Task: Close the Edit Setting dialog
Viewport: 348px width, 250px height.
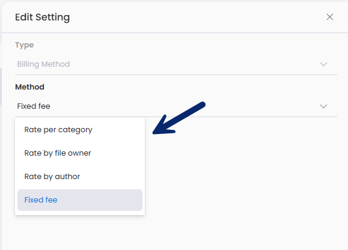Action: pos(329,17)
